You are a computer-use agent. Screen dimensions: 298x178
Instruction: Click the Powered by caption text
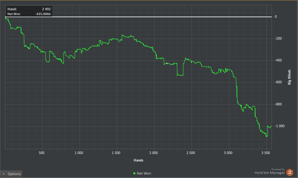click(278, 169)
